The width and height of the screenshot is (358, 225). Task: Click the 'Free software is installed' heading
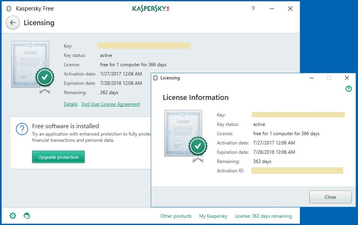point(65,126)
